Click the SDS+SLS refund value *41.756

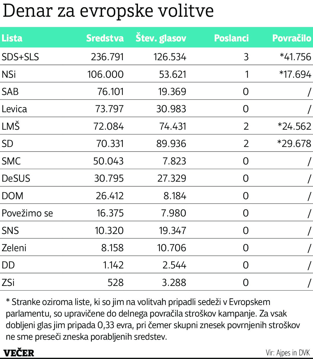(x=295, y=57)
